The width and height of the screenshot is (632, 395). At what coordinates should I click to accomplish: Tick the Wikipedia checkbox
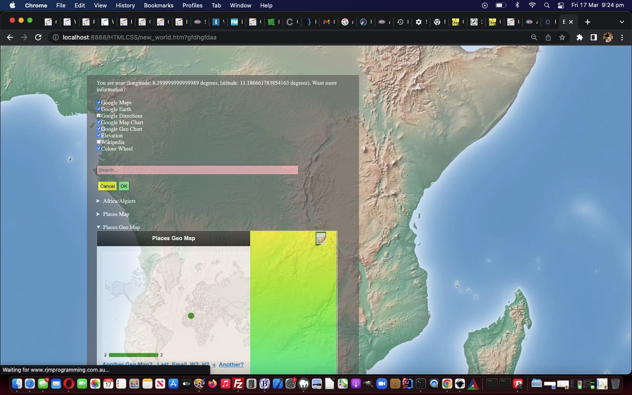click(x=99, y=142)
